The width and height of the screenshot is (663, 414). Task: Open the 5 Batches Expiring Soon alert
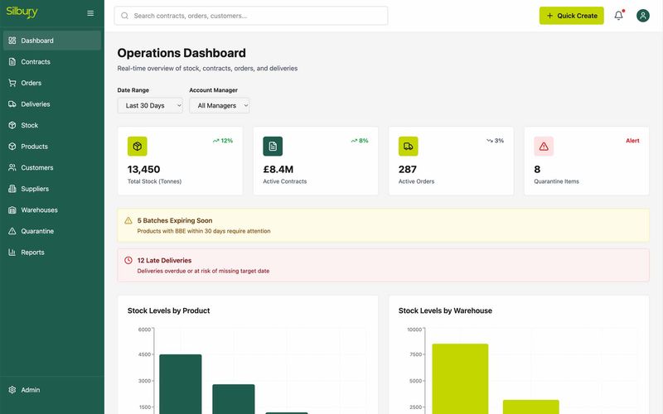coord(383,225)
